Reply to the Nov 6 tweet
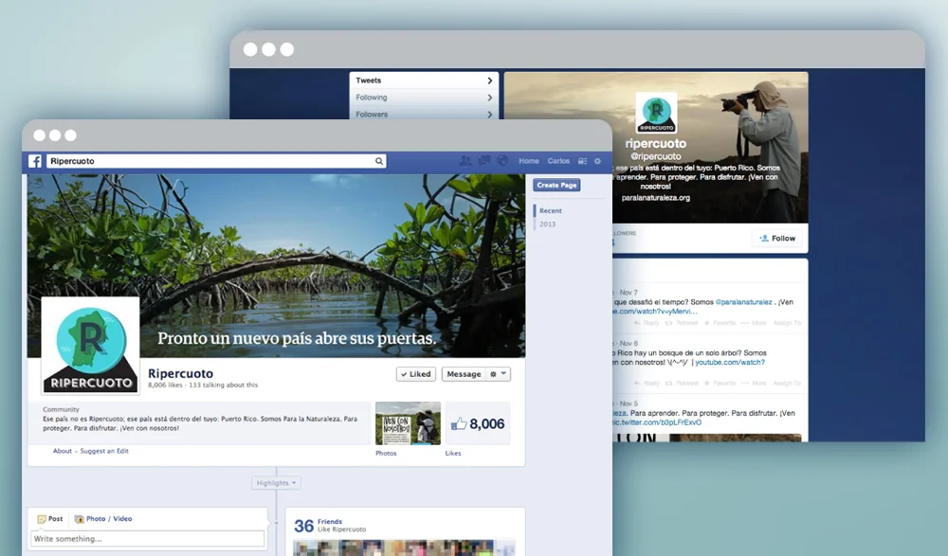Screen dimensions: 948x556 (x=647, y=384)
